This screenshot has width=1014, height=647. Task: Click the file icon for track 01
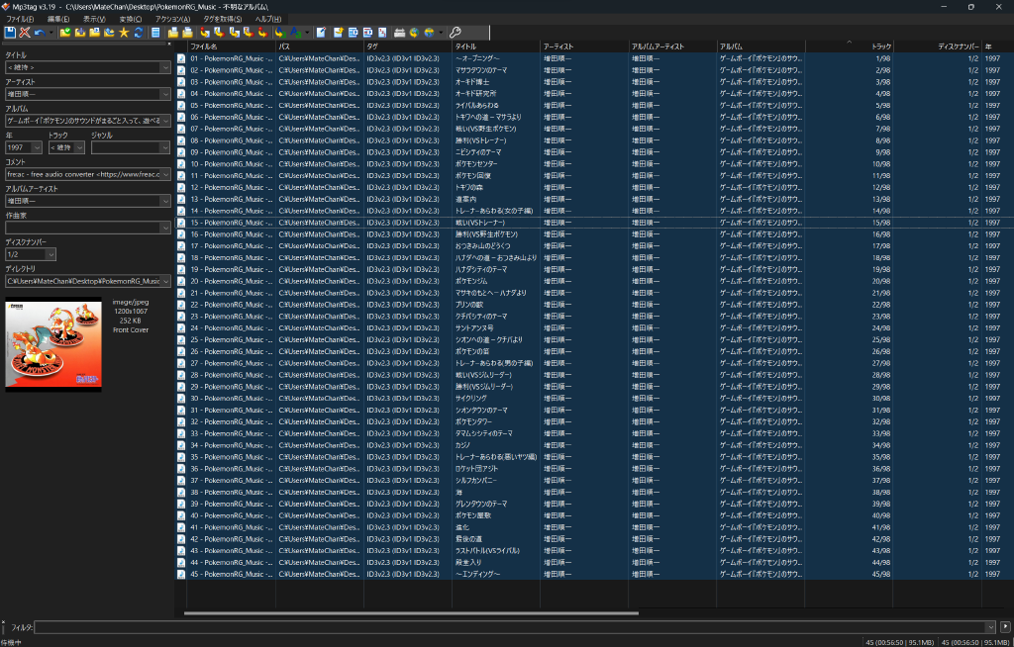point(181,58)
